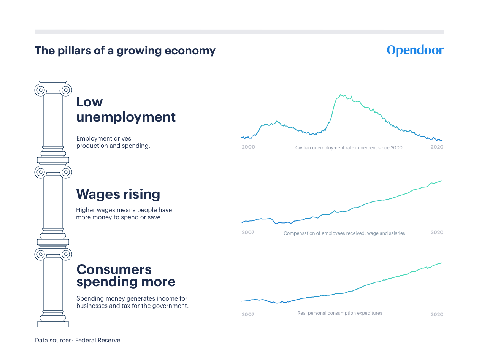This screenshot has height=363, width=479.
Task: Click the 'Civilian unemployment rate in percent' caption
Action: click(x=349, y=148)
